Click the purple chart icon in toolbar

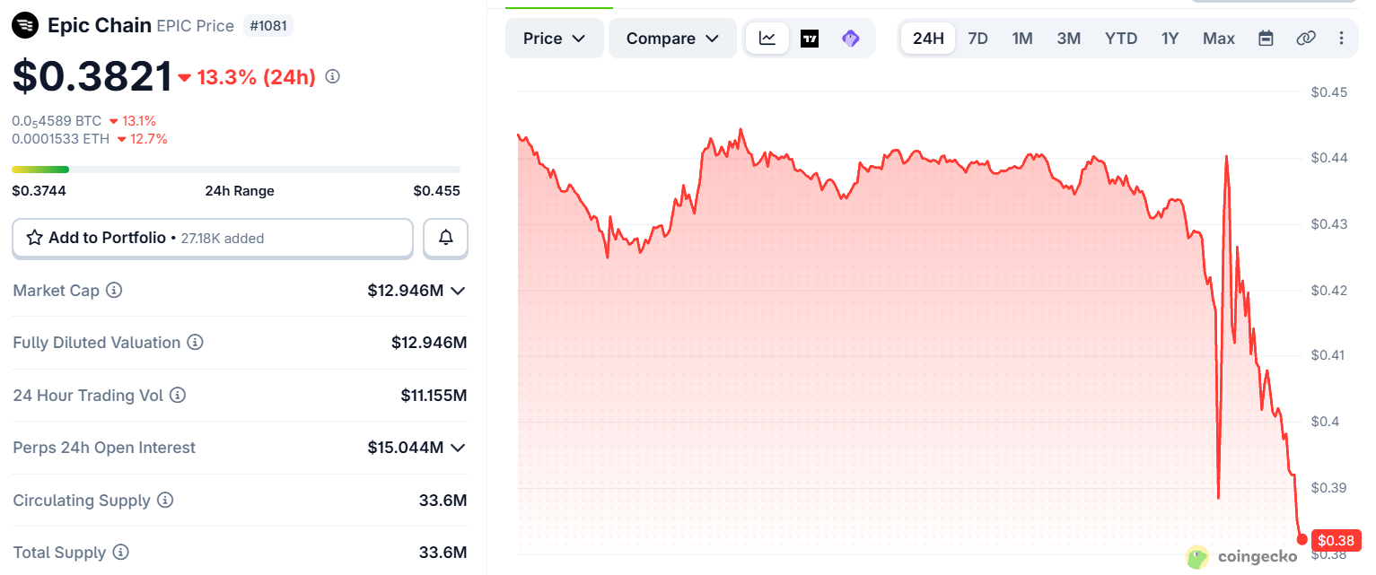851,39
